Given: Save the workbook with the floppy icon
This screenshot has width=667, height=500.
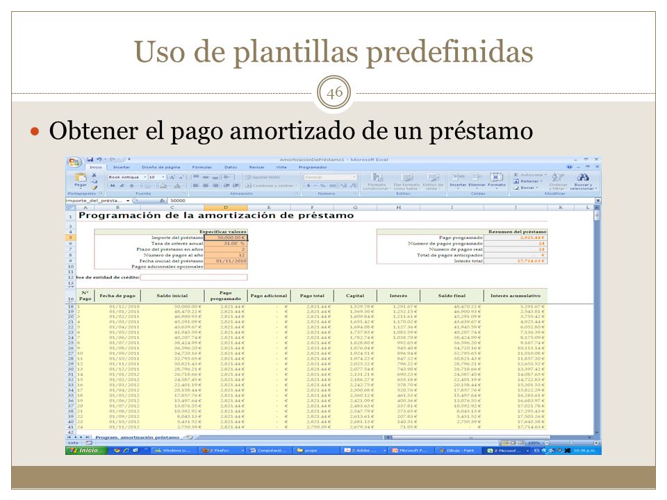Looking at the screenshot, I should [x=90, y=160].
